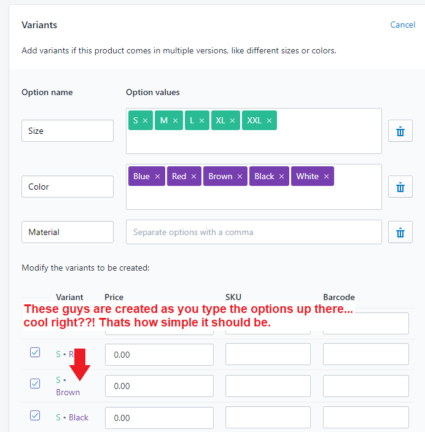Viewport: 425px width, 432px height.
Task: Uncheck the S Black variant checkbox
Action: point(35,415)
